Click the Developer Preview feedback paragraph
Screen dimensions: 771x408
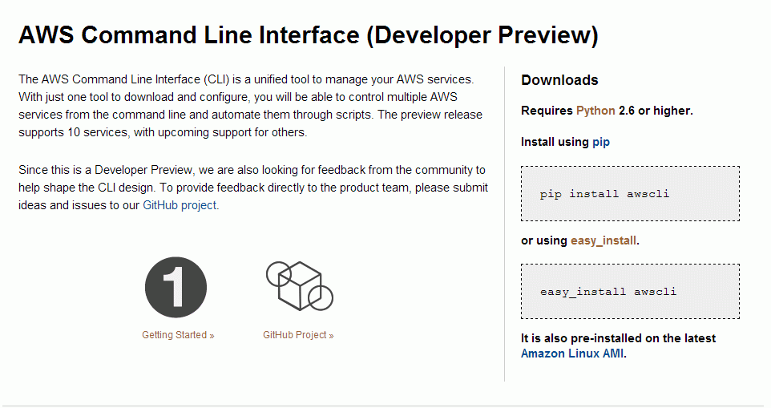point(253,188)
